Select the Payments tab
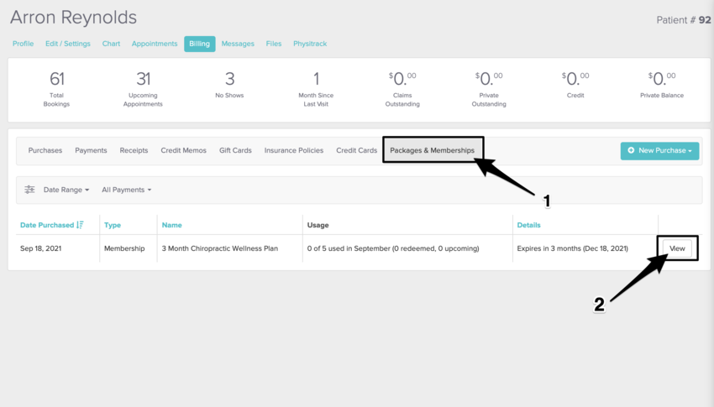Viewport: 714px width, 407px height. click(91, 150)
